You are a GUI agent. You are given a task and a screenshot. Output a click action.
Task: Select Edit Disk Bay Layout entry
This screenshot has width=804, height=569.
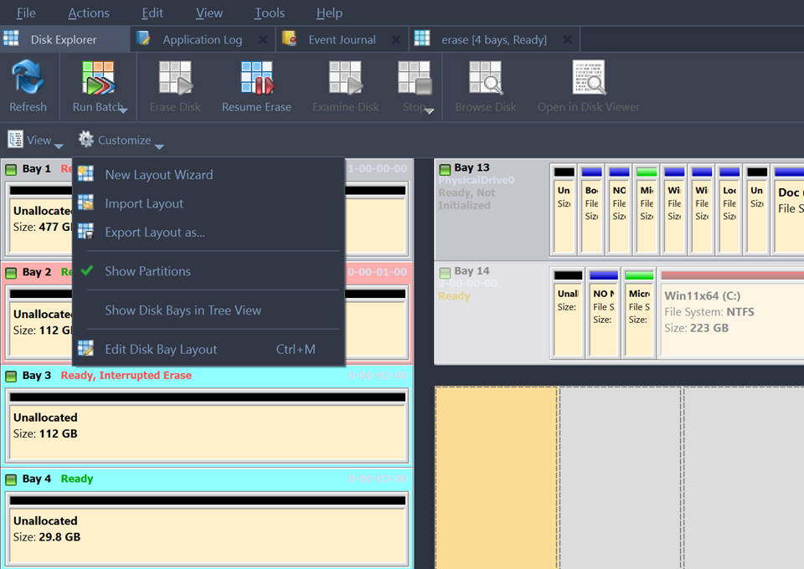[161, 350]
